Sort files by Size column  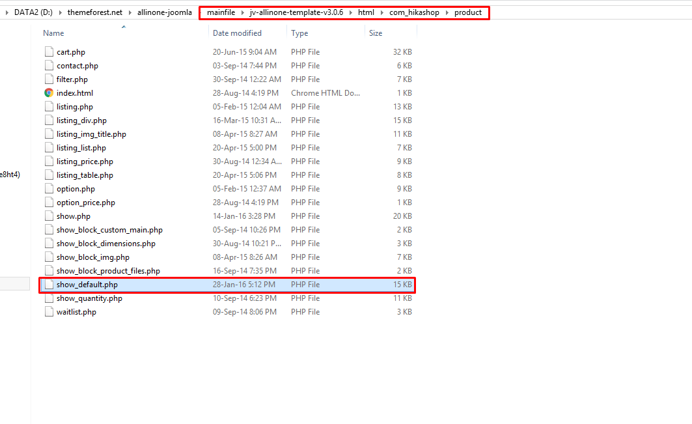[376, 33]
